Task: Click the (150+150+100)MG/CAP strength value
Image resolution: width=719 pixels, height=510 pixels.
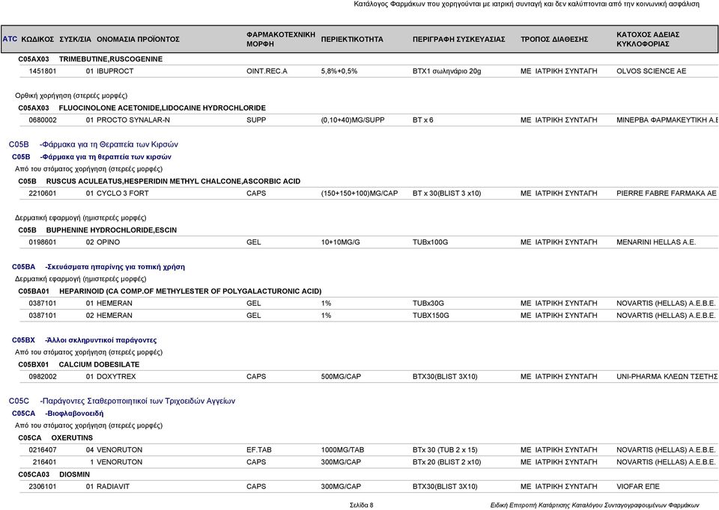Action: [359, 193]
